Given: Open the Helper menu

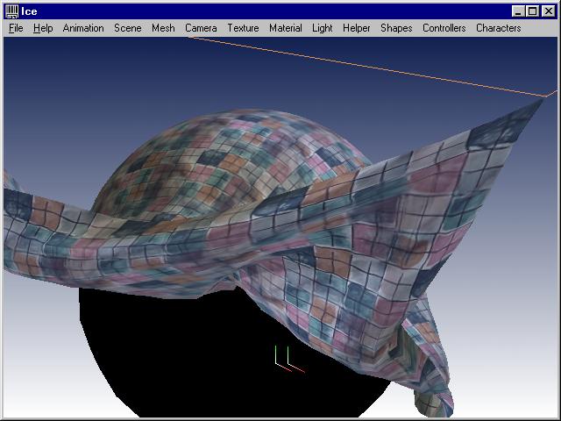Looking at the screenshot, I should pyautogui.click(x=357, y=28).
